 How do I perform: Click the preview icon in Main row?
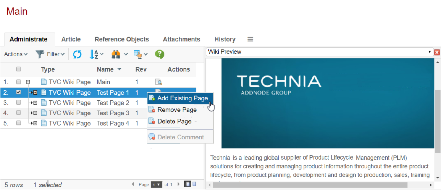pyautogui.click(x=158, y=82)
